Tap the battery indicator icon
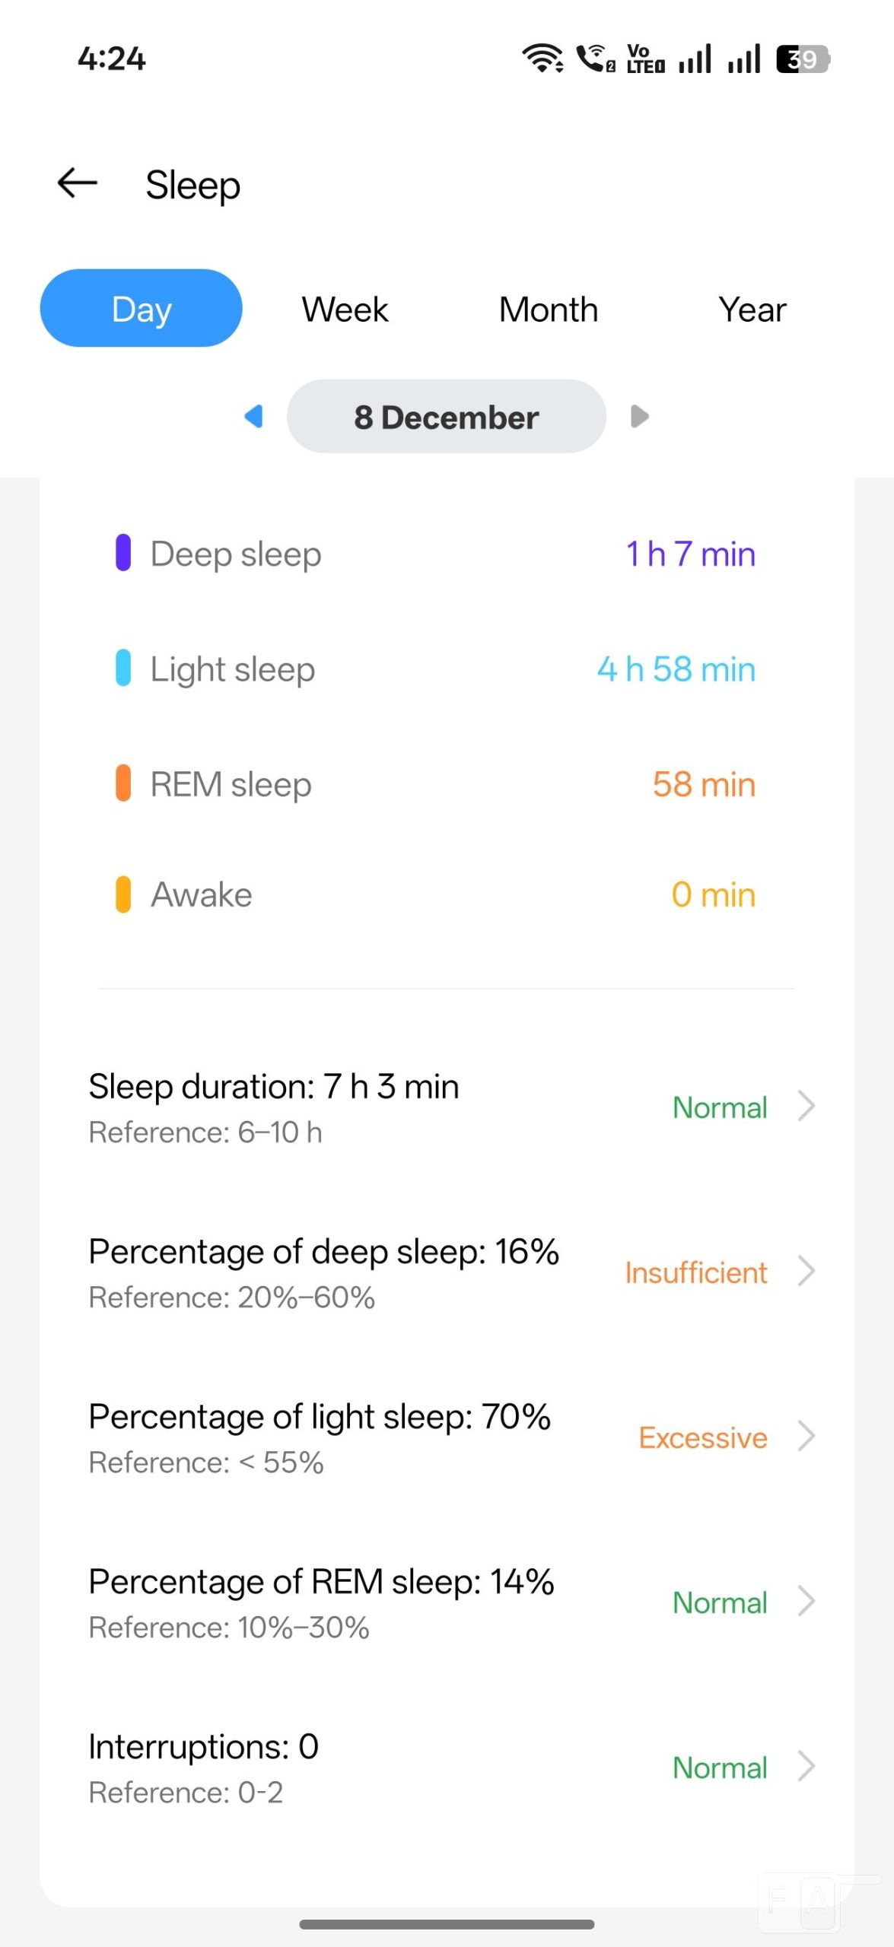 point(802,59)
